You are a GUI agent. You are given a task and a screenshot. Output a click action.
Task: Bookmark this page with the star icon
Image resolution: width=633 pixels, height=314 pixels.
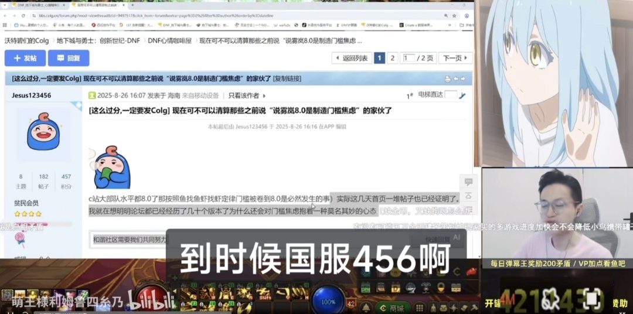455,15
